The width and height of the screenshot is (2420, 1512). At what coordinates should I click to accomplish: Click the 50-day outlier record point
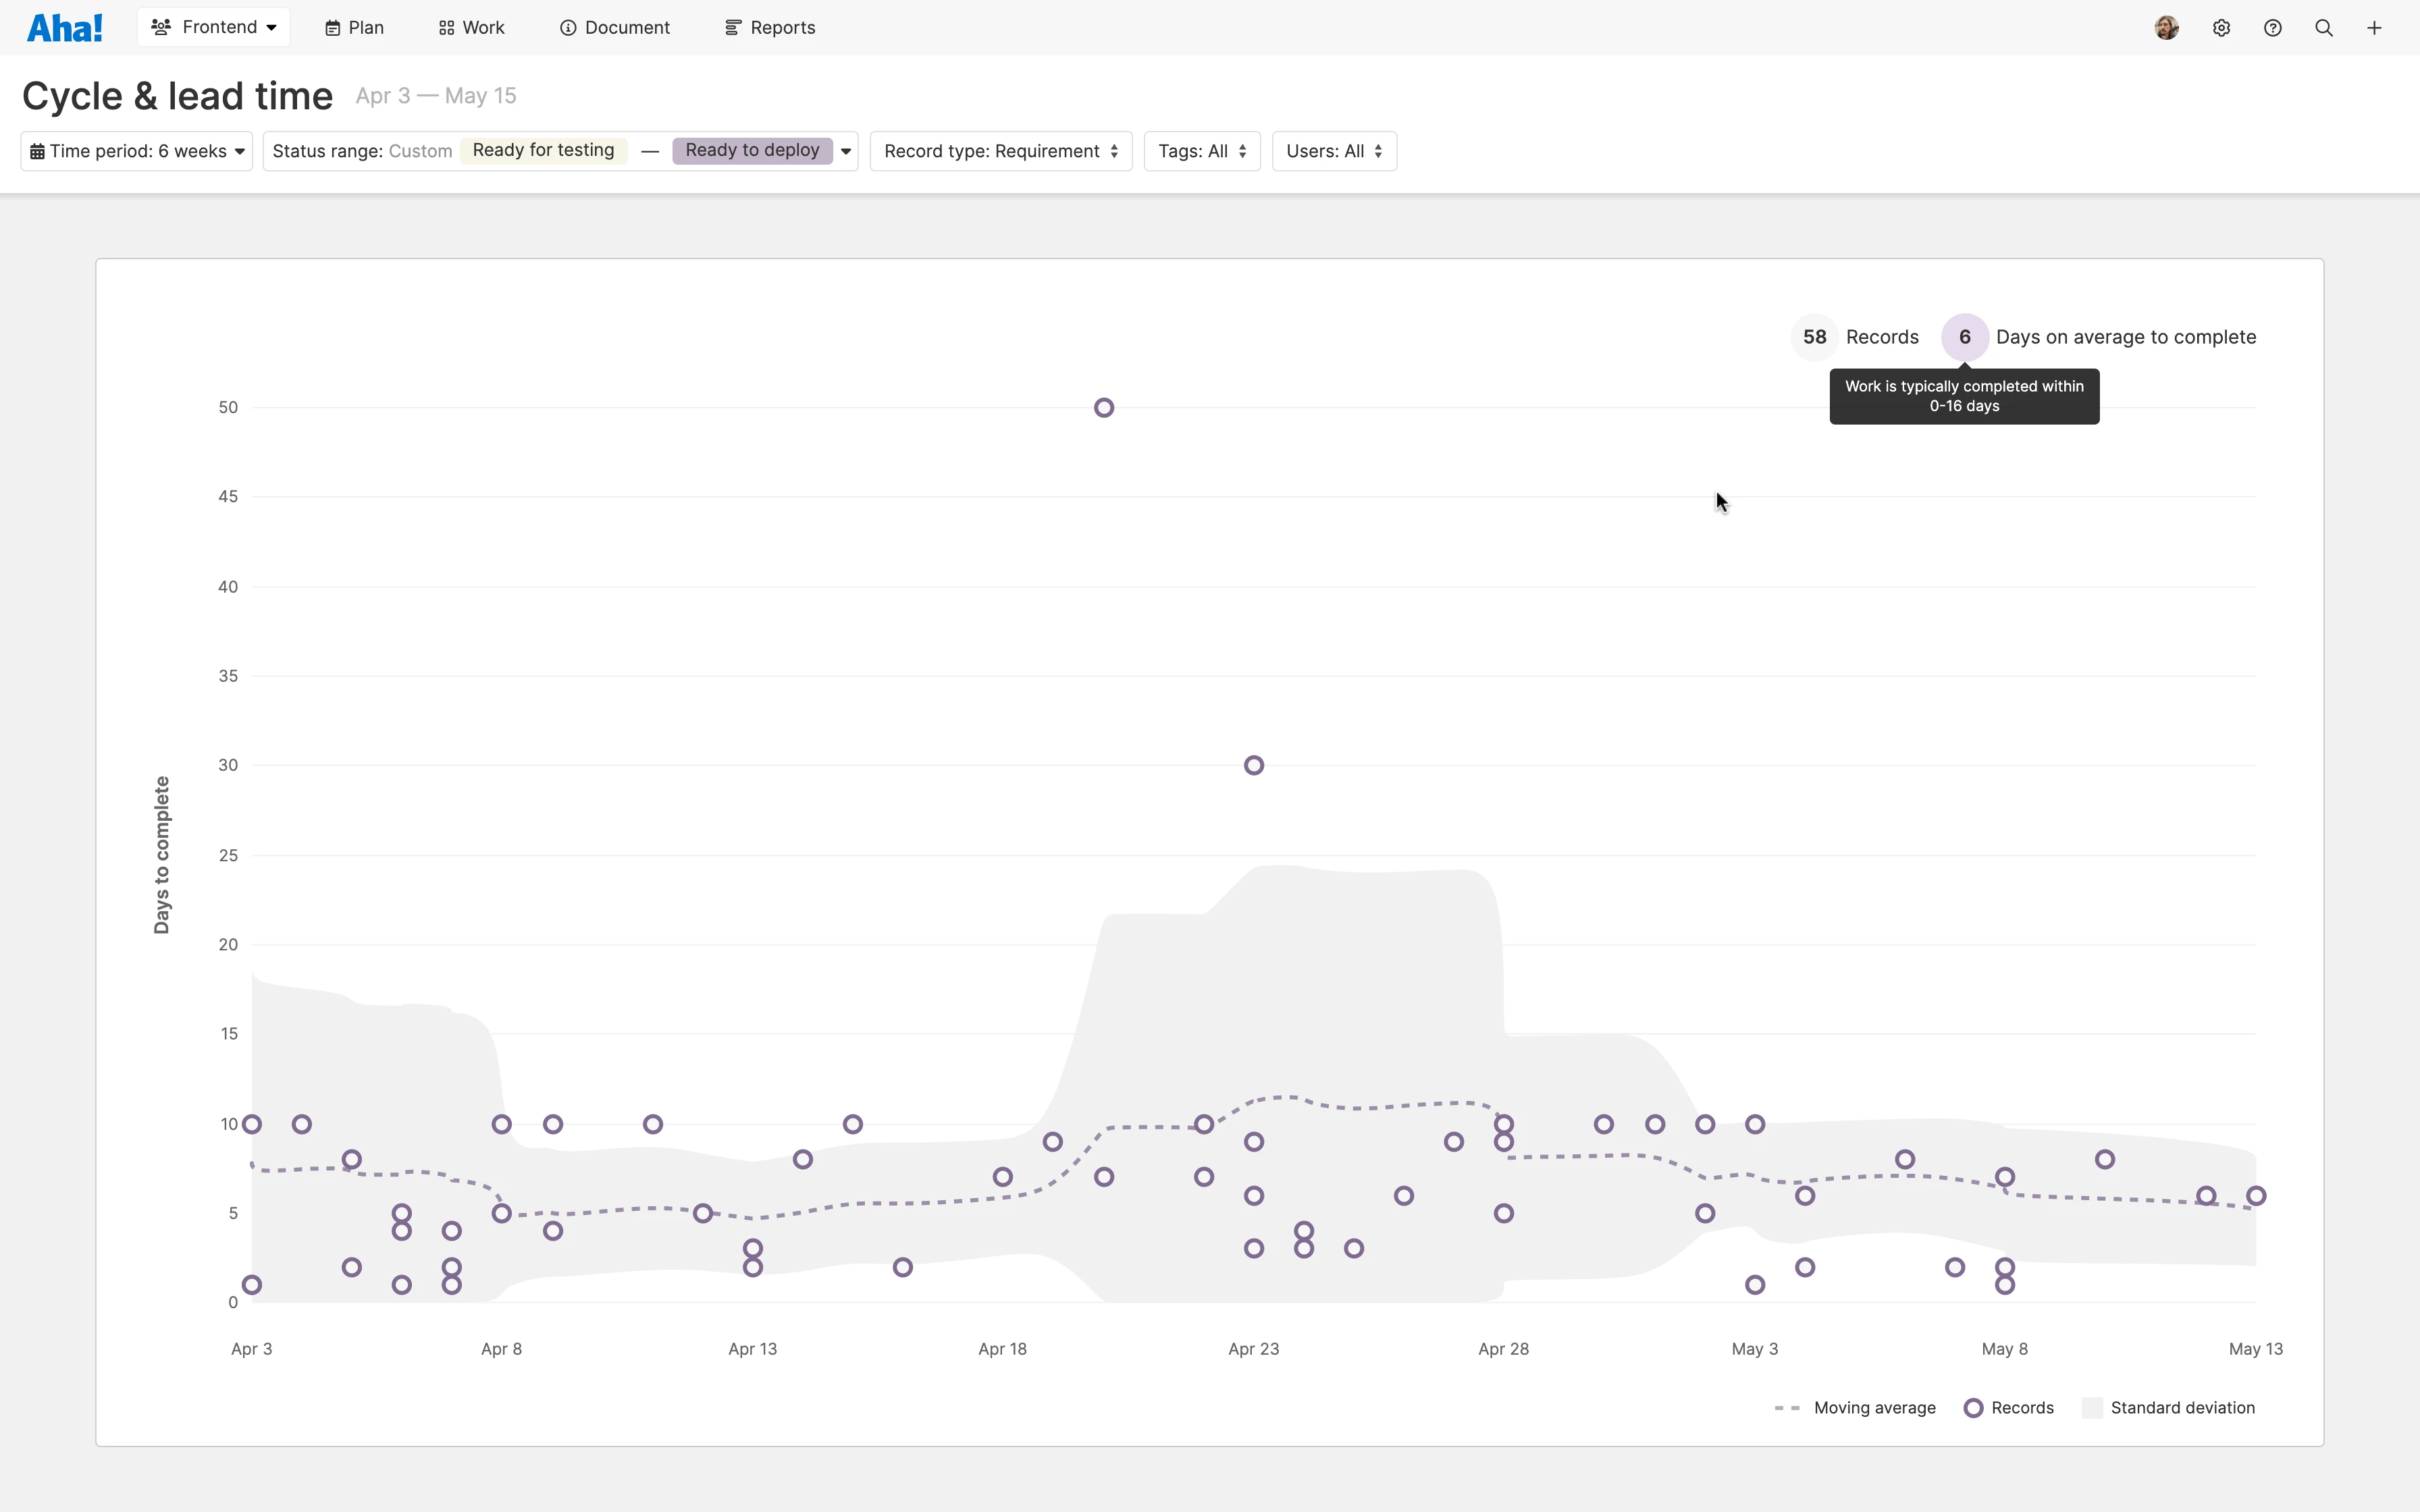click(1103, 408)
